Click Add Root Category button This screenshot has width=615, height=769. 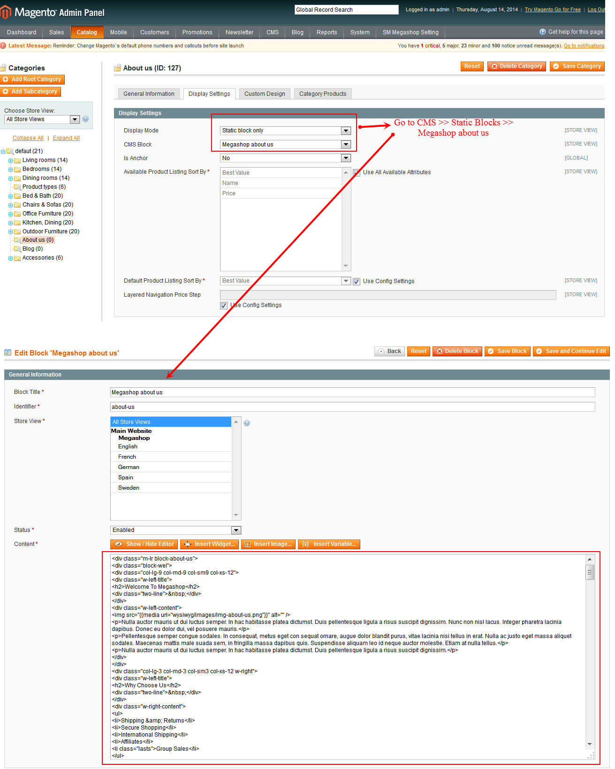pos(32,79)
